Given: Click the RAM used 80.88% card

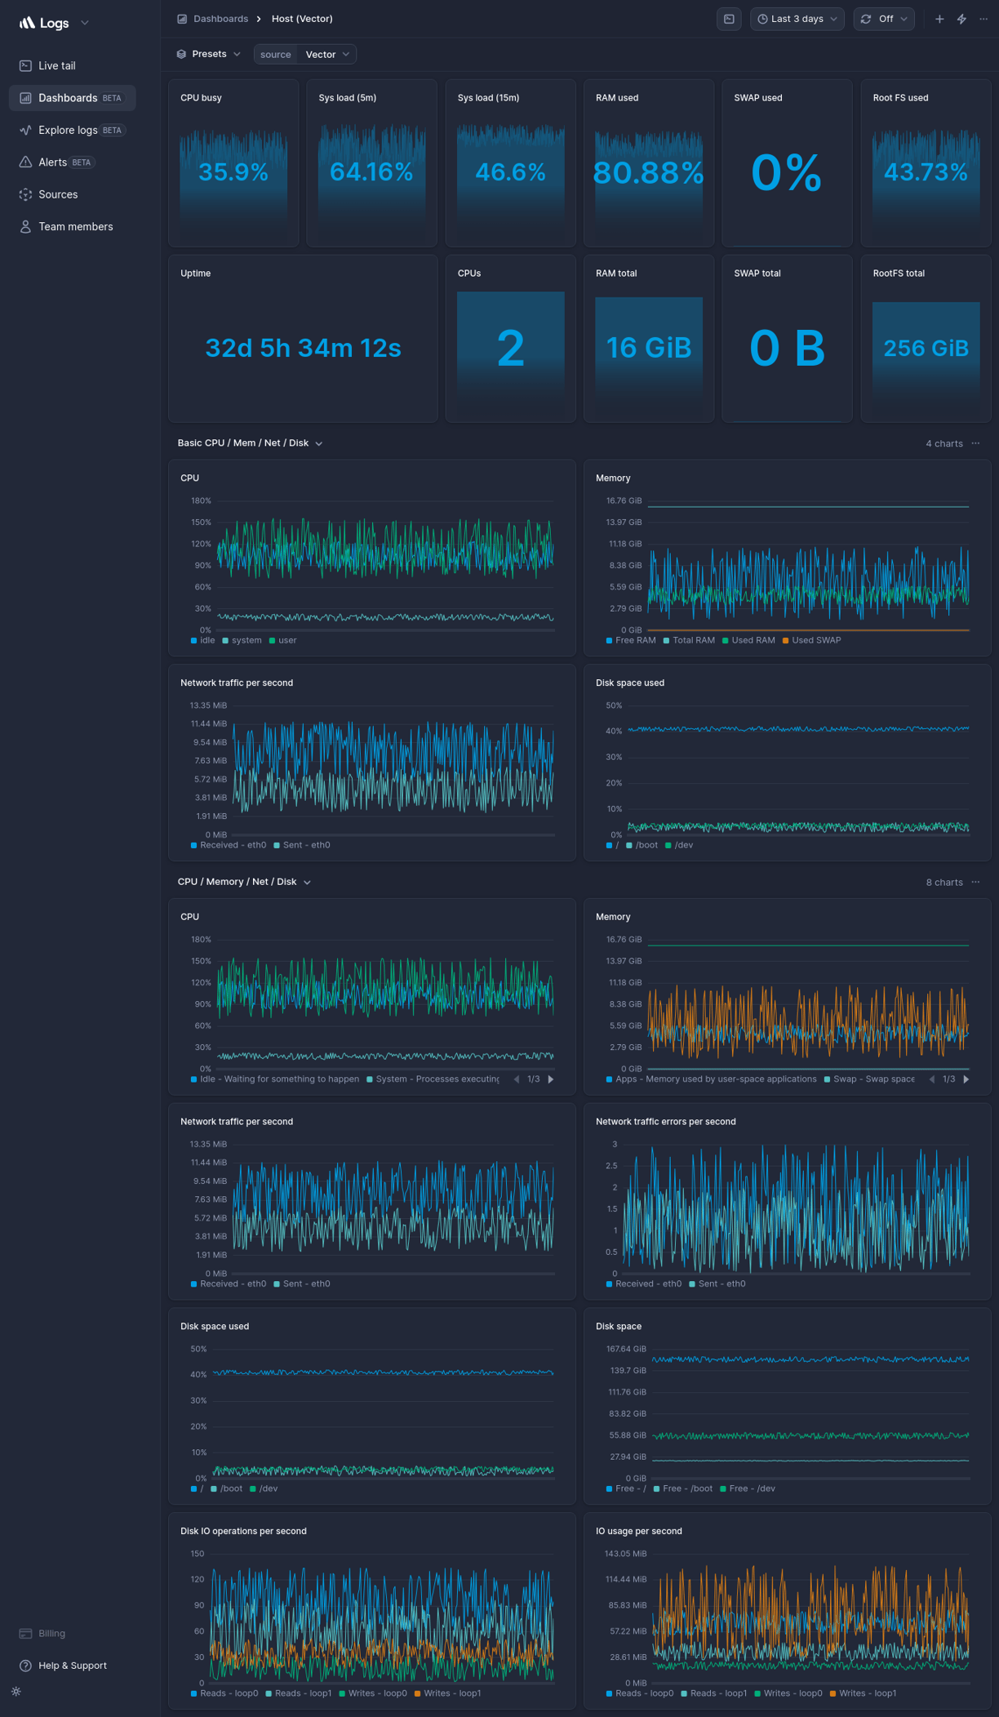Looking at the screenshot, I should 649,162.
